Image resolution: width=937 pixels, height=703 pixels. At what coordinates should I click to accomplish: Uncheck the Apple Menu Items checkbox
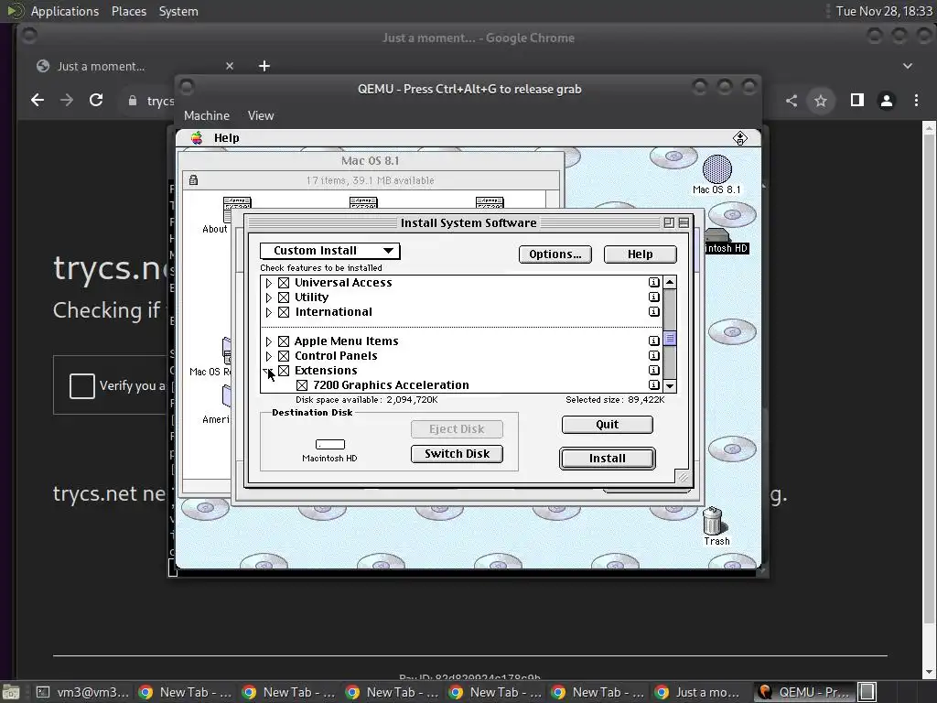tap(284, 341)
